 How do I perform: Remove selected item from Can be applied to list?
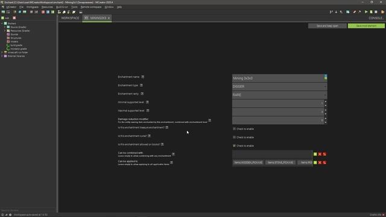click(x=320, y=163)
